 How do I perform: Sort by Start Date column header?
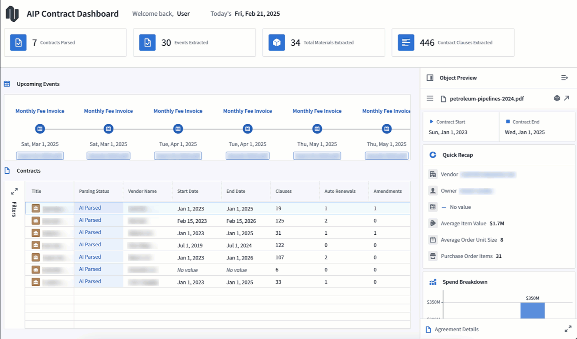(188, 191)
